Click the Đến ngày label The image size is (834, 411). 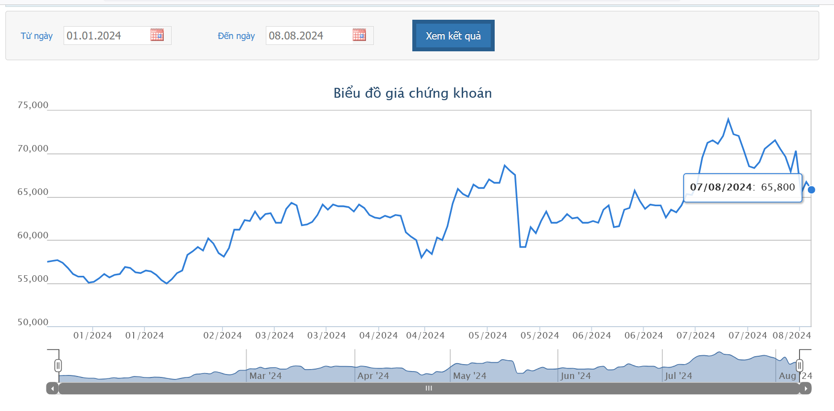pos(236,36)
